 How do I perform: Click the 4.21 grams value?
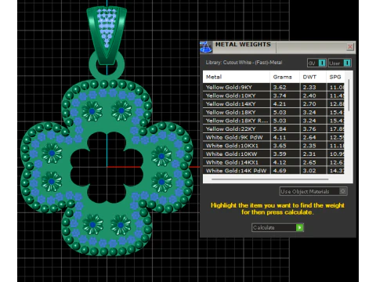point(280,104)
